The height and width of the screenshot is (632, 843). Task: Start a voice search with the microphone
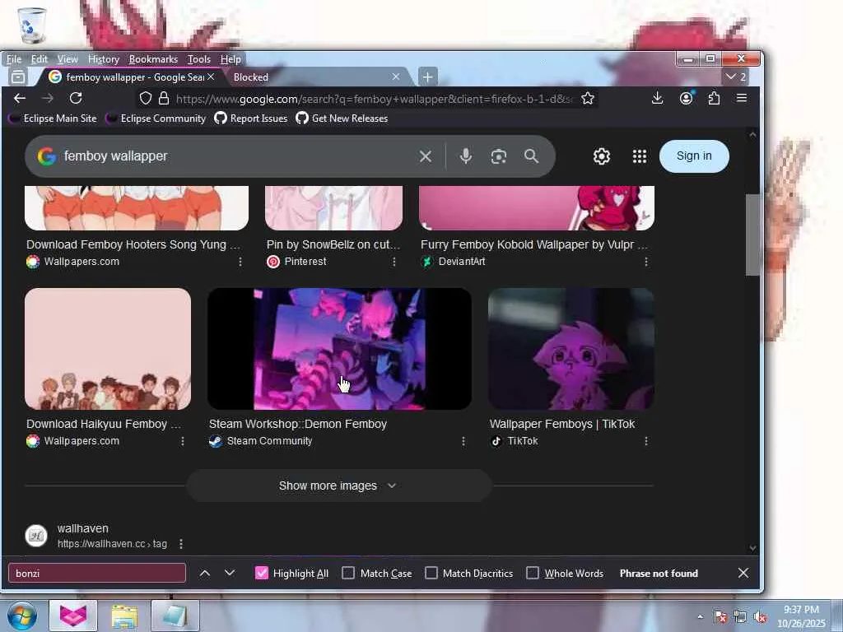(466, 156)
